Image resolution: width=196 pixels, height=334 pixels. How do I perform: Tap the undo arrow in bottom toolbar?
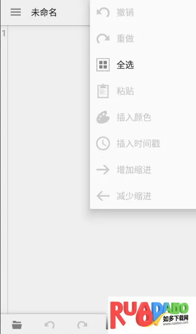[x=50, y=325]
